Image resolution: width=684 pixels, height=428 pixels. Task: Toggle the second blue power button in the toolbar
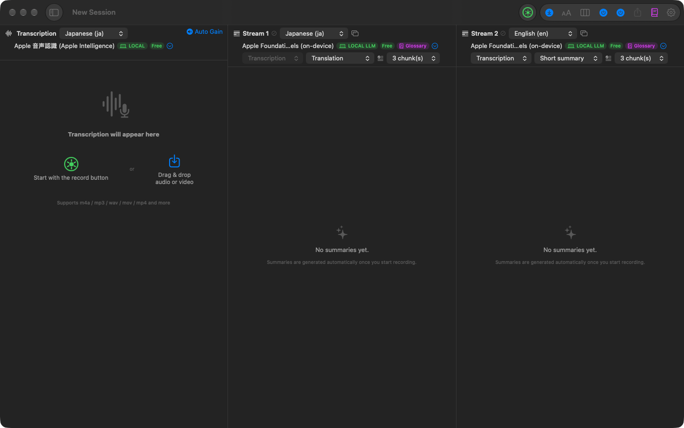coord(620,13)
